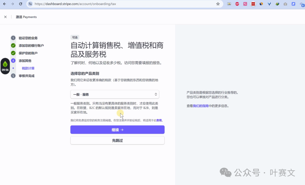Jump to 审核并完成 step
Viewport: 305px width, 185px height.
[27, 76]
